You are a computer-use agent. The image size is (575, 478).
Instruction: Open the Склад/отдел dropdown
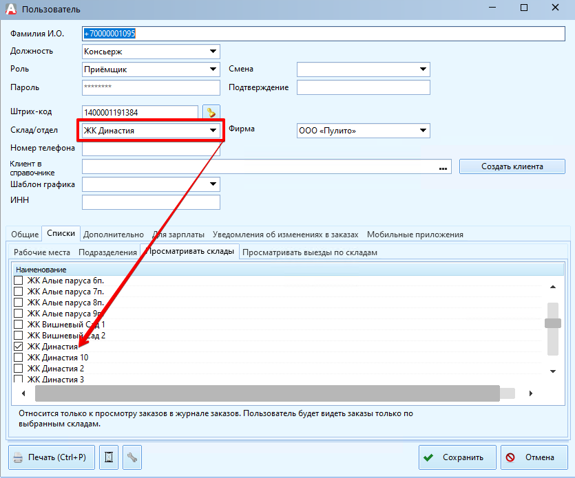(x=213, y=131)
